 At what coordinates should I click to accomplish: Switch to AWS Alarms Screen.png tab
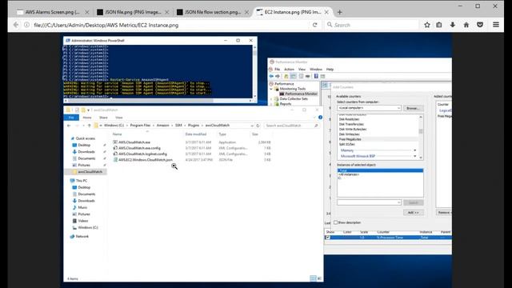(x=52, y=12)
